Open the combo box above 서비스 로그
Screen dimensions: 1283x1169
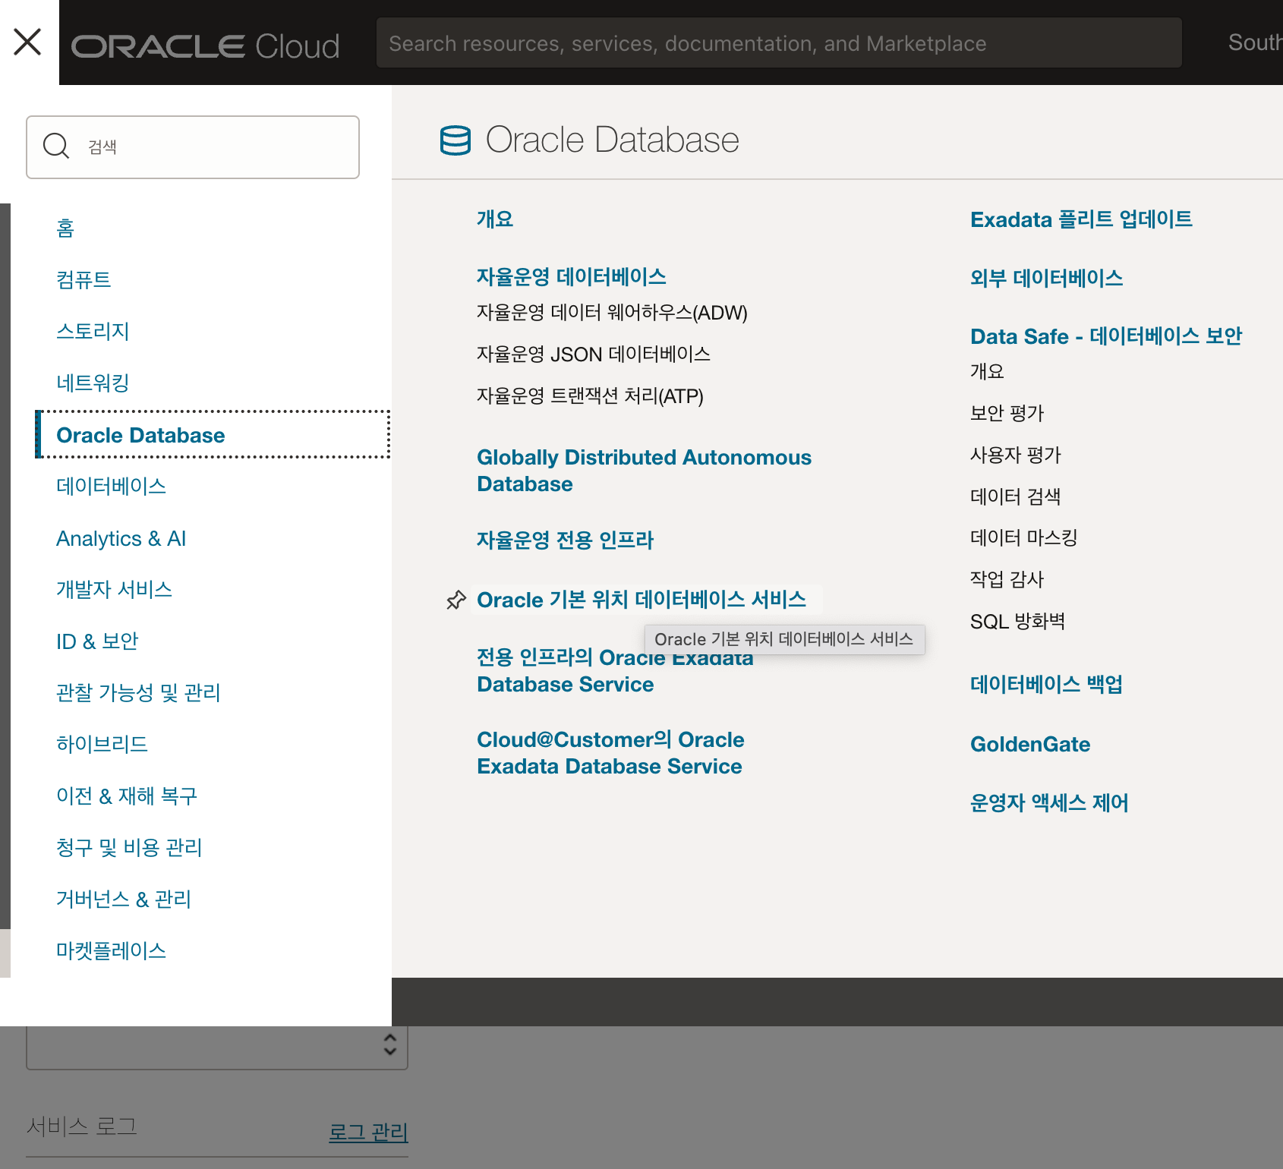[x=217, y=1048]
